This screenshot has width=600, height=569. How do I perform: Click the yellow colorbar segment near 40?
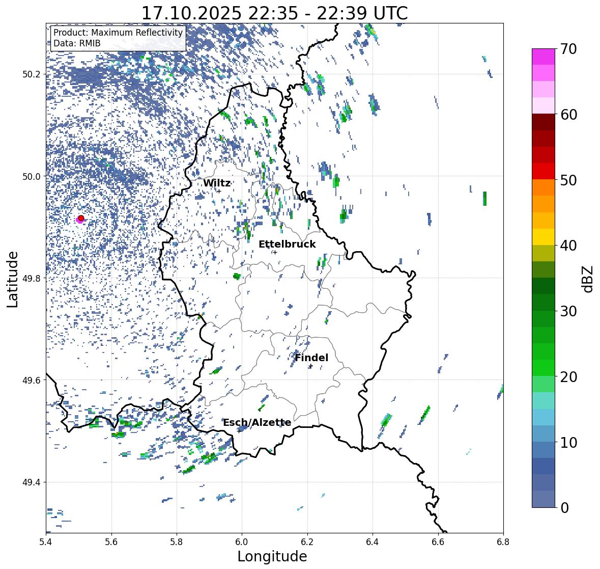click(x=544, y=237)
